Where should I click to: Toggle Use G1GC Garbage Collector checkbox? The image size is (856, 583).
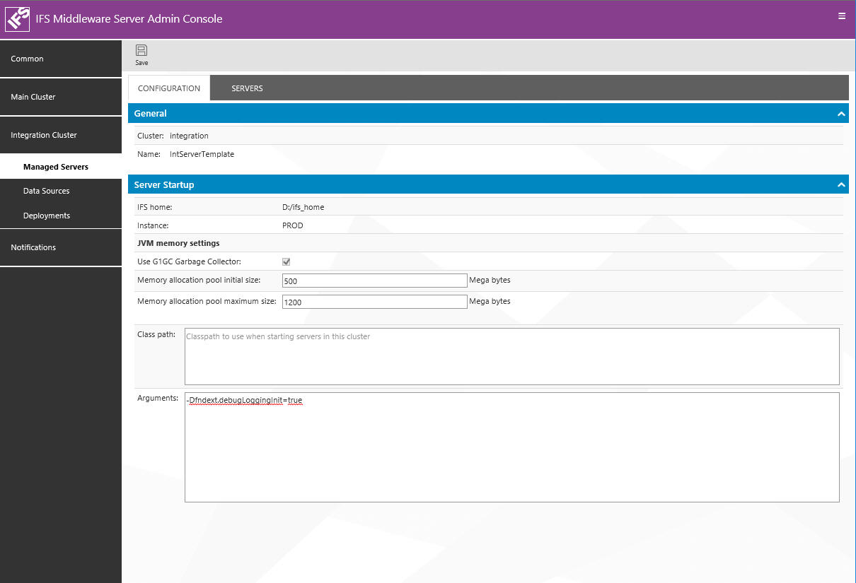[287, 261]
